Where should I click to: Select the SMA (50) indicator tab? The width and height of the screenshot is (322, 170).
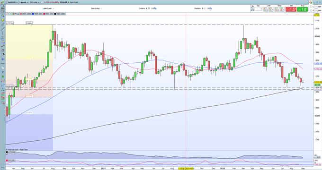(37, 14)
